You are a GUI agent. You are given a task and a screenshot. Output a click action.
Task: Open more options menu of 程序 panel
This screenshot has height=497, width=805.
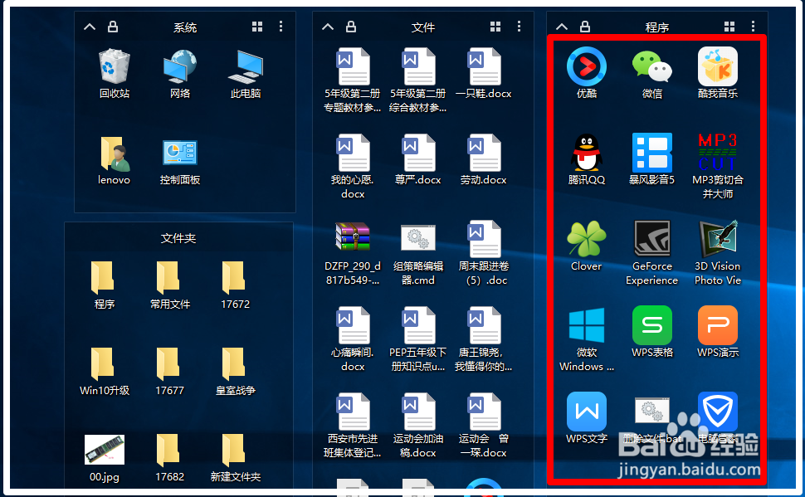[754, 27]
